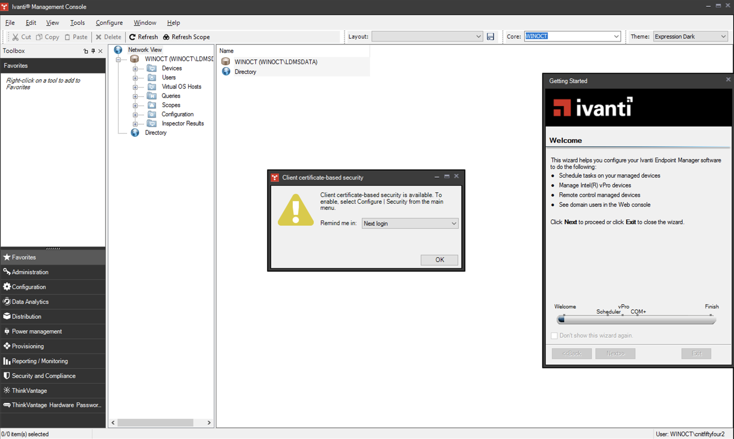Click Back in Getting Started wizard
734x439 pixels.
[x=572, y=354]
